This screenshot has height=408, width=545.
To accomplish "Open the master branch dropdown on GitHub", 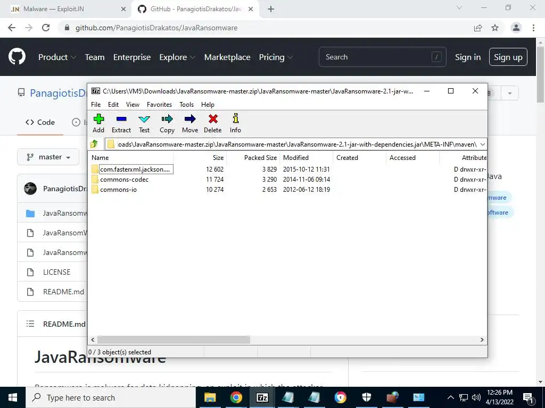I will click(x=48, y=157).
